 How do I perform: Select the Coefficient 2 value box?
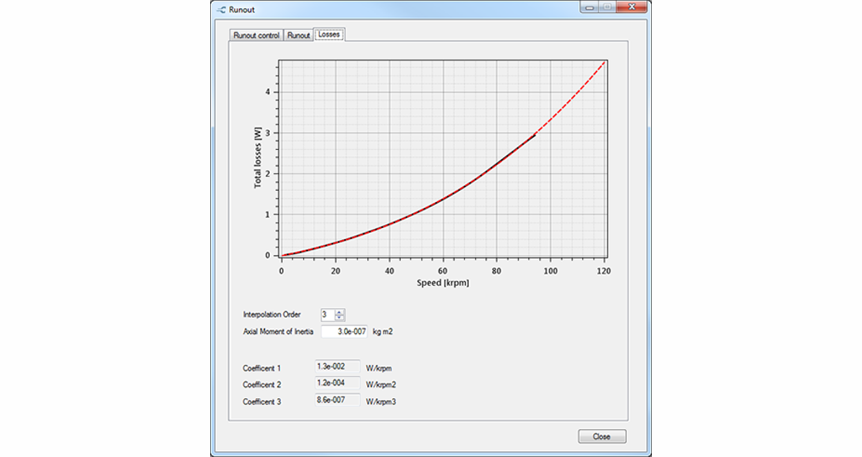pos(337,383)
